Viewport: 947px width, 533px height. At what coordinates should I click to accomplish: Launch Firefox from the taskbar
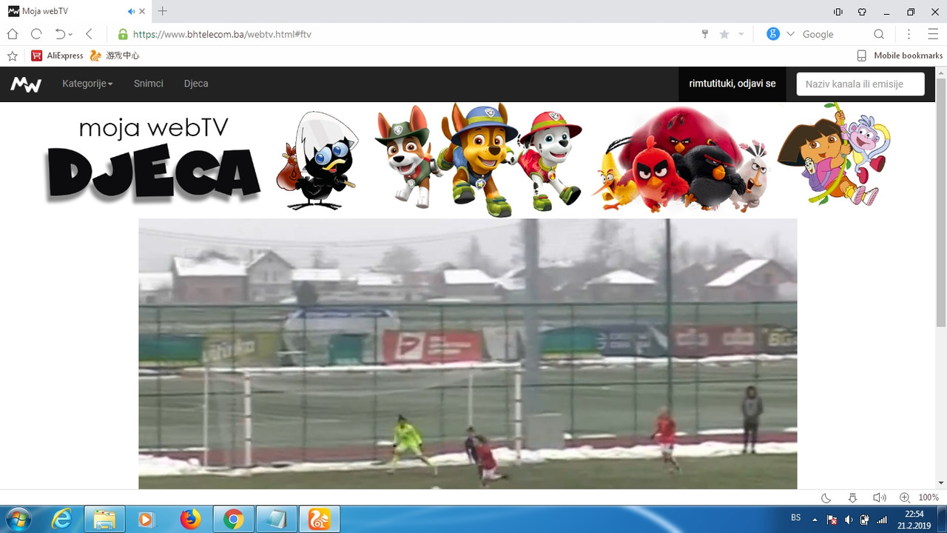(x=190, y=520)
